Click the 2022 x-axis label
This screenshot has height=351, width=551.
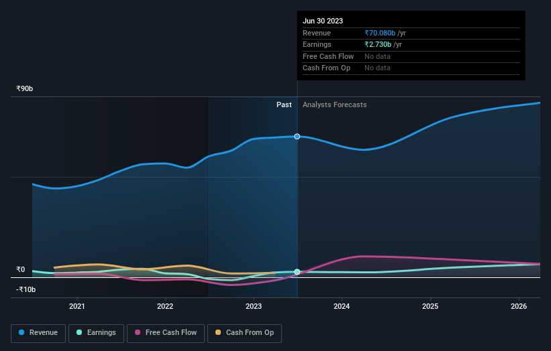pyautogui.click(x=165, y=307)
